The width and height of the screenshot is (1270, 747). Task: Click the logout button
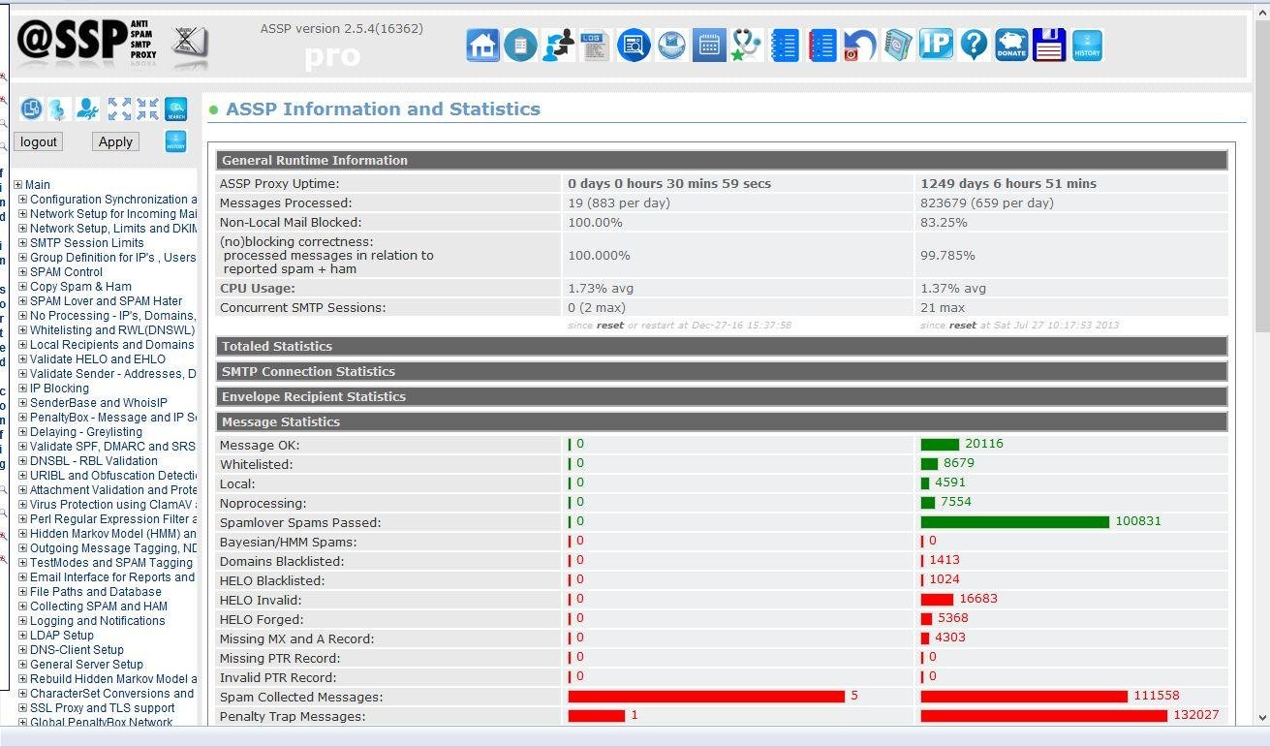[x=39, y=141]
